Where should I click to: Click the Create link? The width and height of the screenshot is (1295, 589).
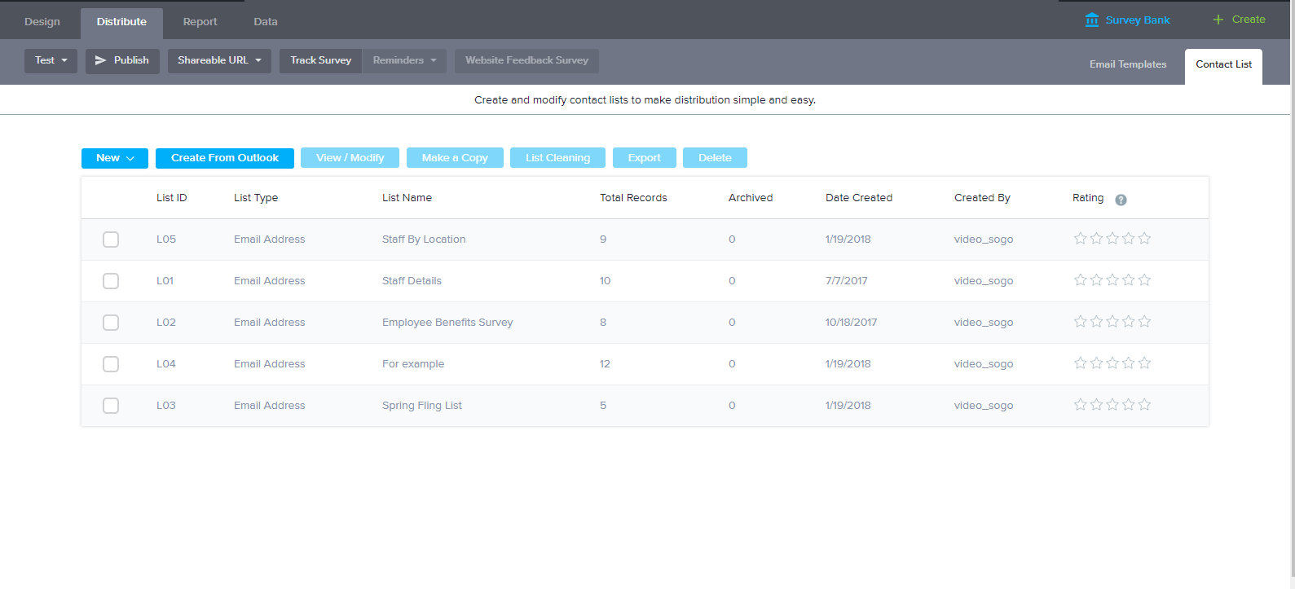(x=1249, y=20)
